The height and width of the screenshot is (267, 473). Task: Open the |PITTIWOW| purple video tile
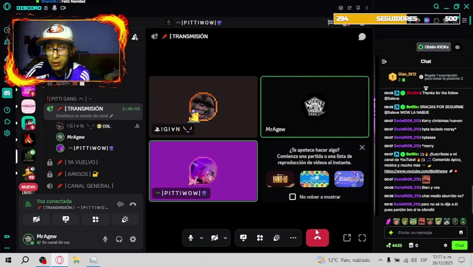203,171
